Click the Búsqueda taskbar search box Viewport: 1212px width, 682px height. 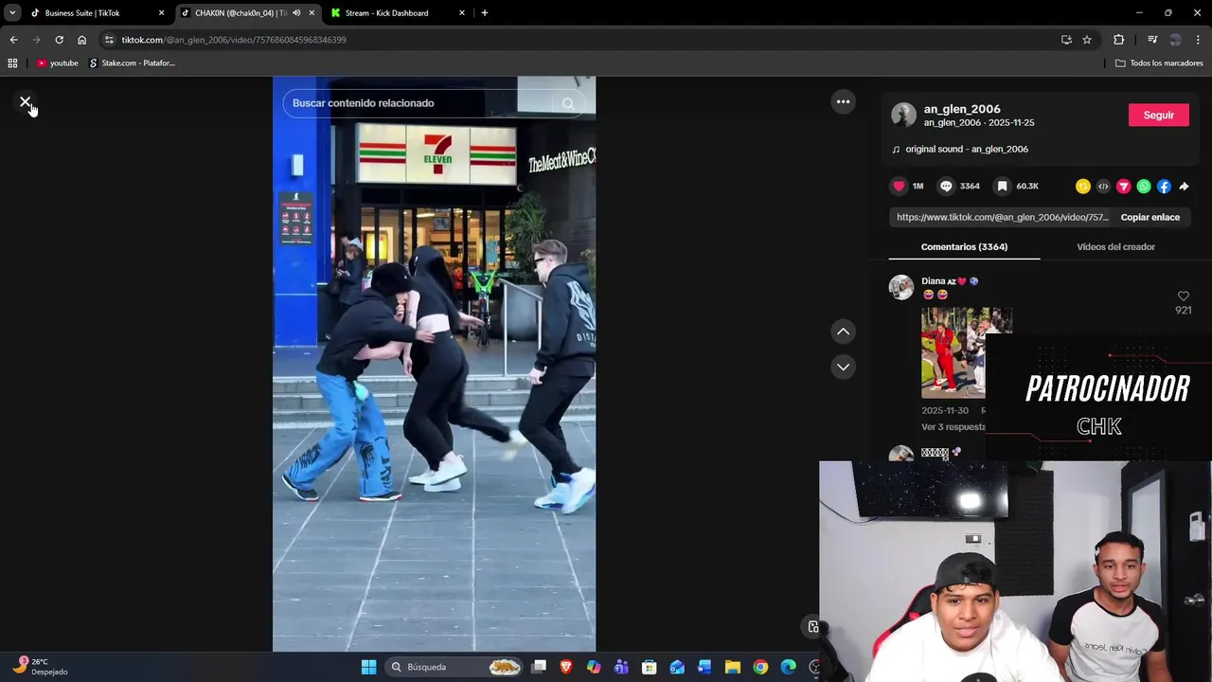[x=454, y=667]
